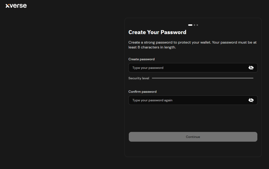
Task: Click the 'Create Your Password' heading
Action: point(157,32)
